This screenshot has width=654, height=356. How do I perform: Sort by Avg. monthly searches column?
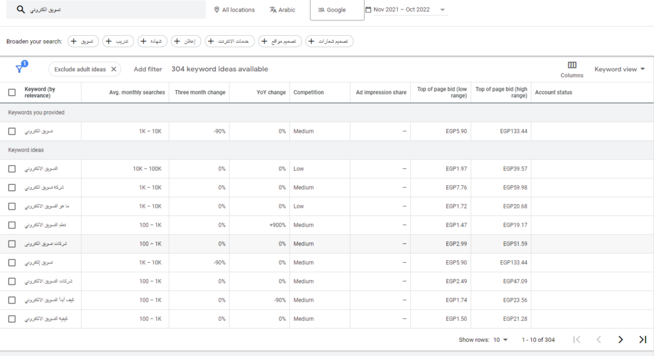pos(137,93)
